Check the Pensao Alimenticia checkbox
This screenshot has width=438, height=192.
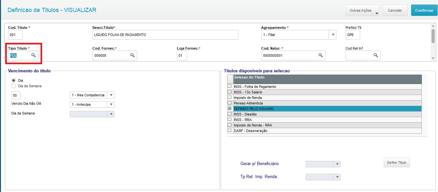click(230, 103)
